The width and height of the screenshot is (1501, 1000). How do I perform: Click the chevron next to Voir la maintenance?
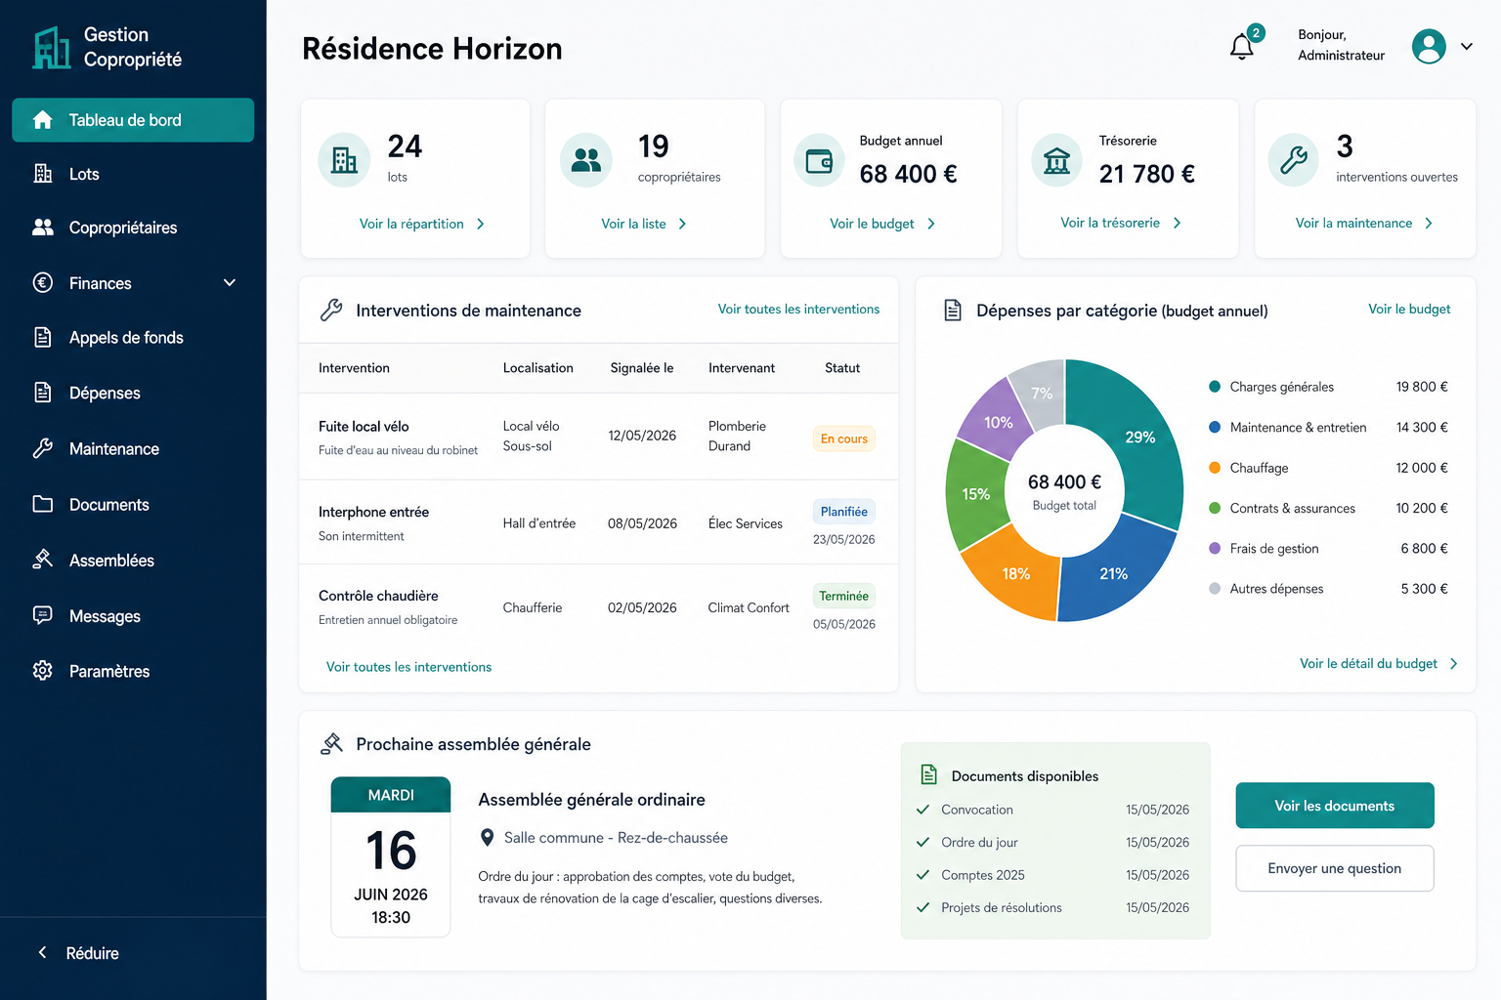pos(1429,223)
